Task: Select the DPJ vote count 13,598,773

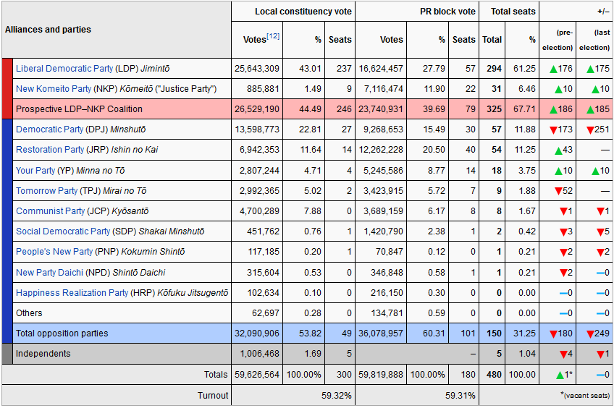Action: click(257, 129)
